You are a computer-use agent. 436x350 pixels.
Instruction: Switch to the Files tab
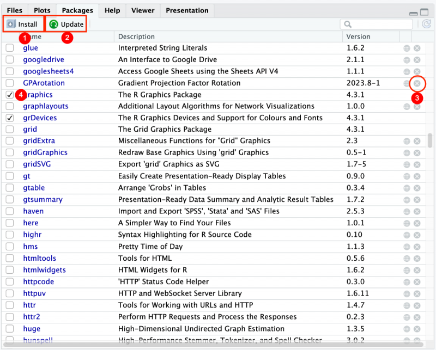[x=15, y=10]
